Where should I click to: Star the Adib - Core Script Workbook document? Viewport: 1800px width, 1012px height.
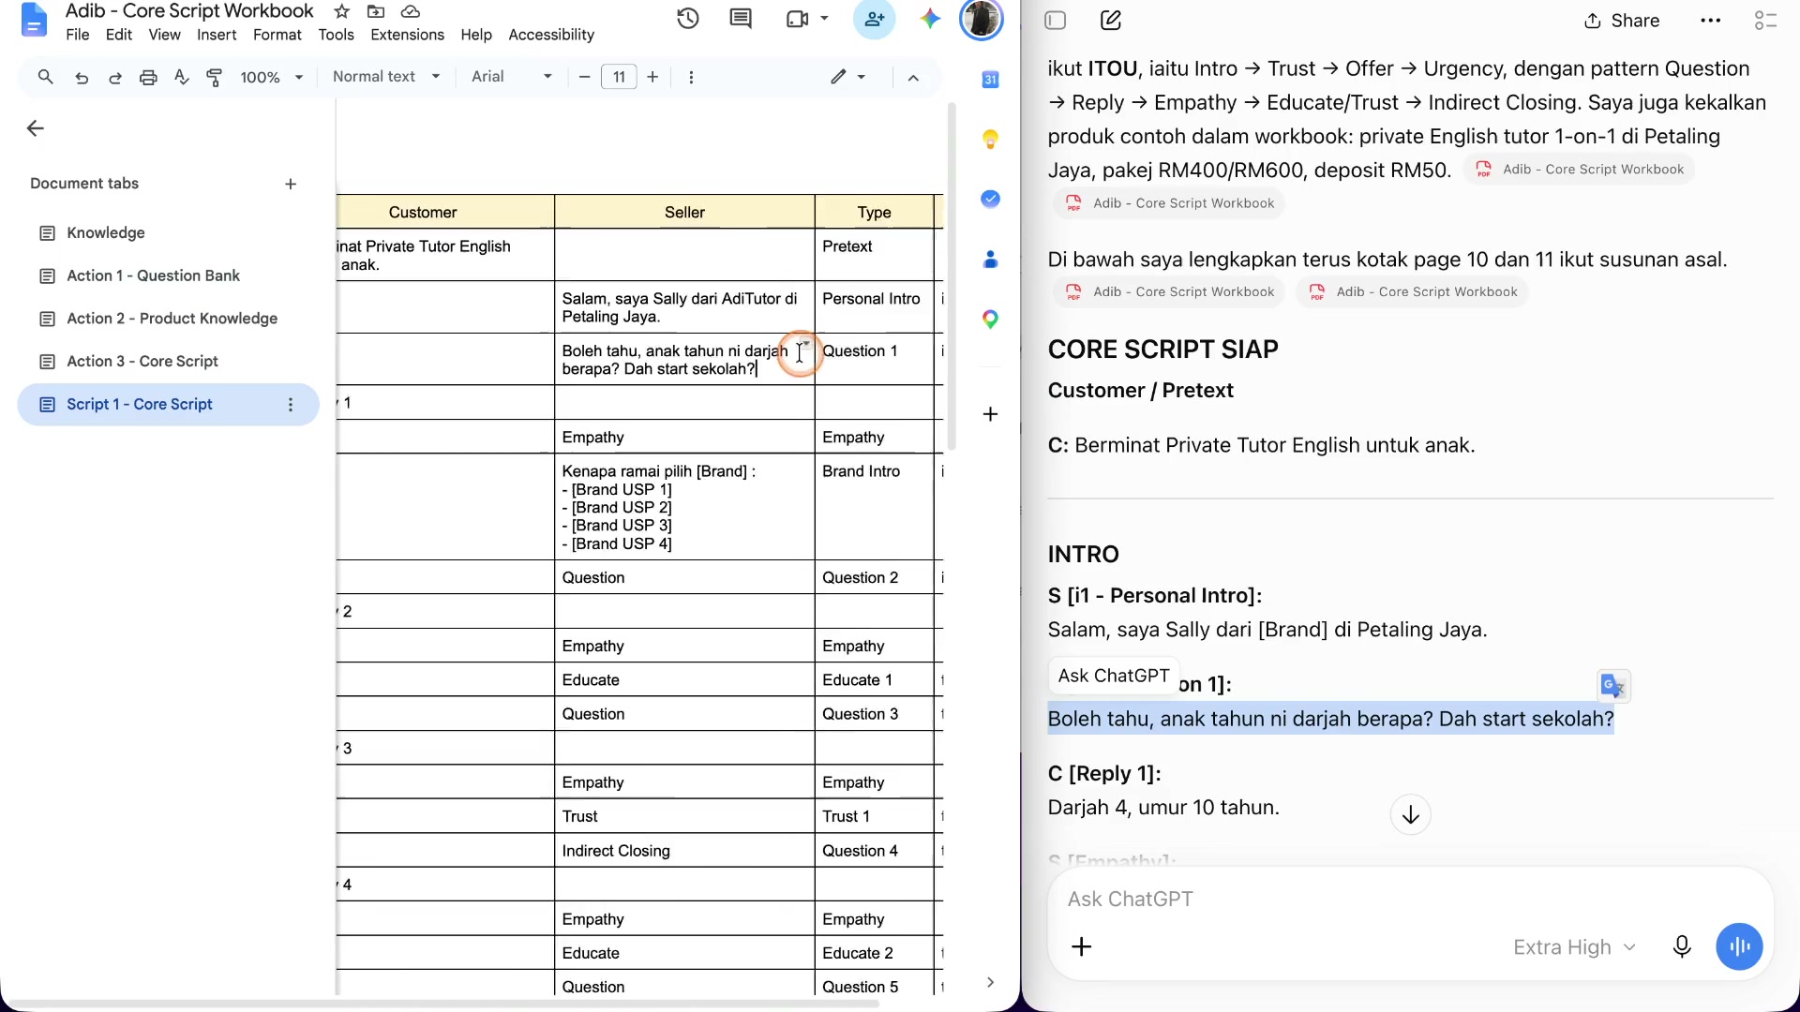click(342, 11)
